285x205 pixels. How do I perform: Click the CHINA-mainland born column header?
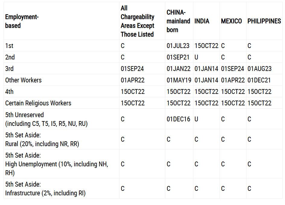click(x=178, y=21)
